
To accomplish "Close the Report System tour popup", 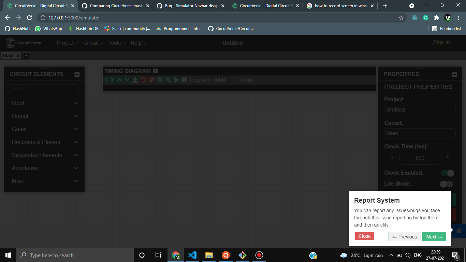I will click(364, 236).
